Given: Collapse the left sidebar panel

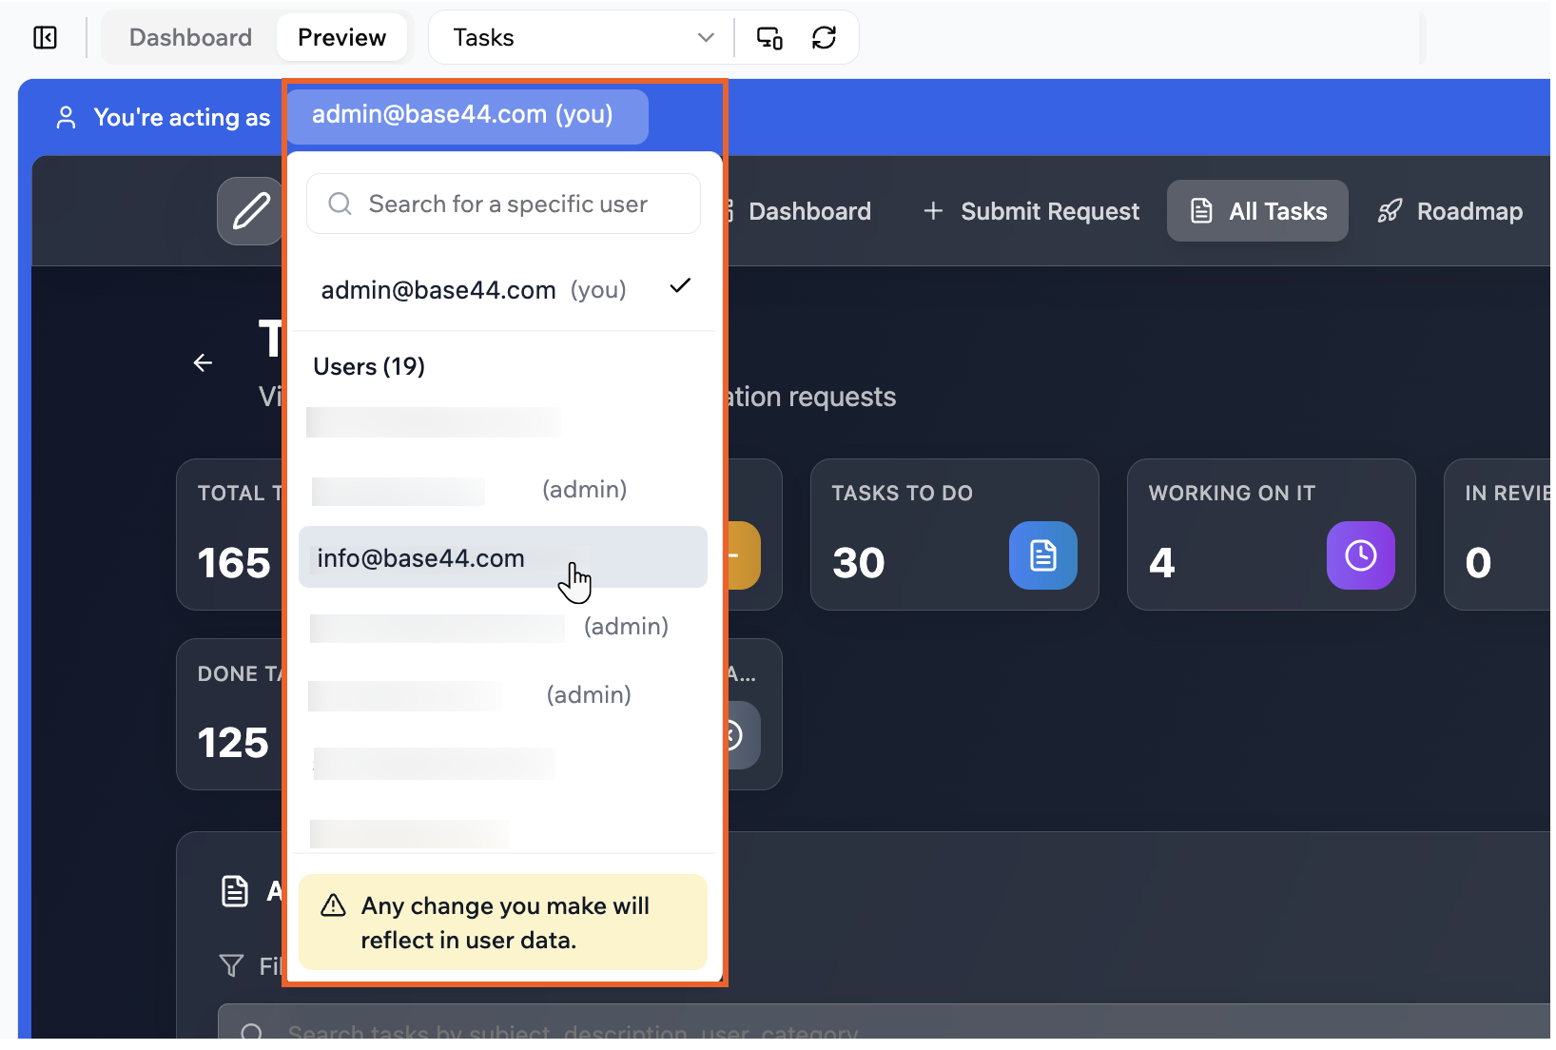Looking at the screenshot, I should click(45, 37).
